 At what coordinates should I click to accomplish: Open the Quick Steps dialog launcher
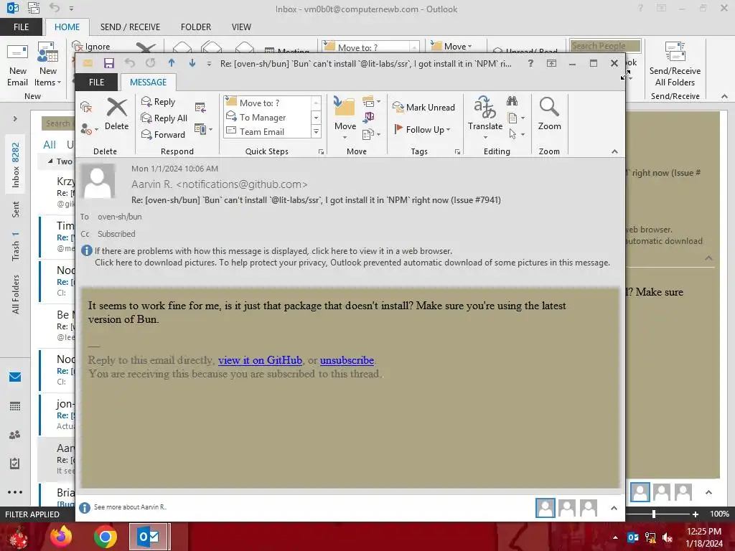[321, 152]
